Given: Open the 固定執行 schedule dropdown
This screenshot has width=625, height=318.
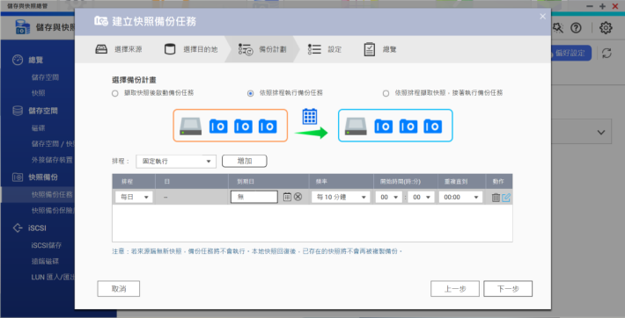Looking at the screenshot, I should [x=176, y=162].
